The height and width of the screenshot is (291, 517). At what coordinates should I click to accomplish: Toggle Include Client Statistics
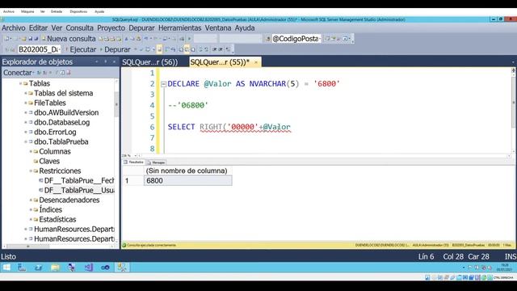pos(174,49)
